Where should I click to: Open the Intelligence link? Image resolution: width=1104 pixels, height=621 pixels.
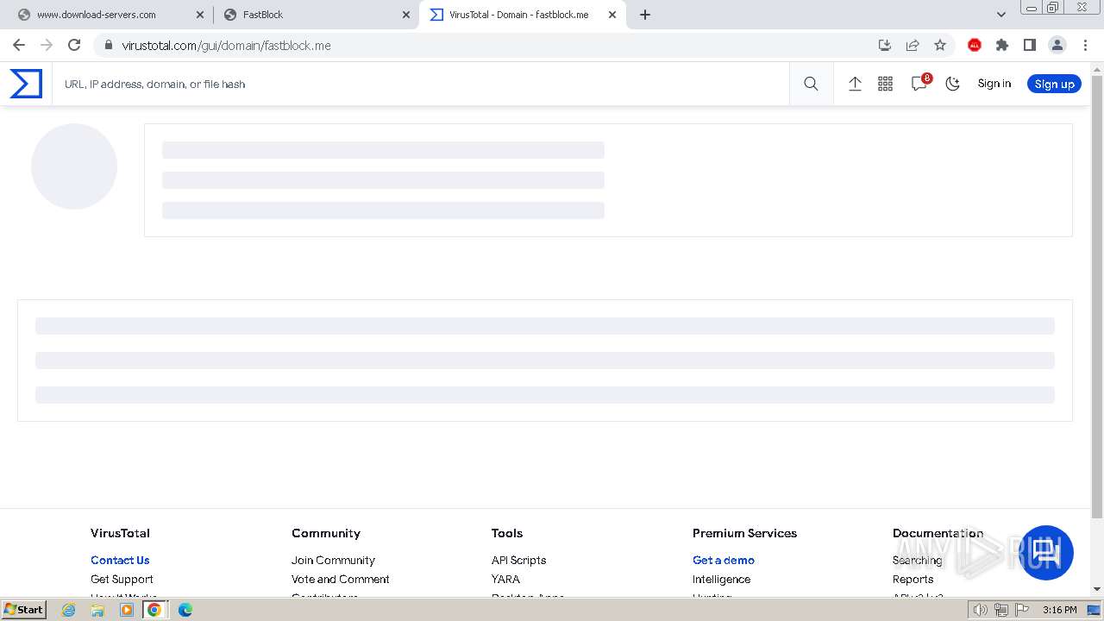pyautogui.click(x=721, y=579)
